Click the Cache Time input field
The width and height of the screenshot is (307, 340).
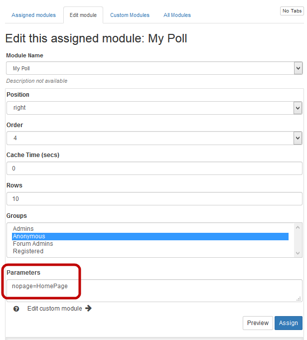pyautogui.click(x=154, y=169)
